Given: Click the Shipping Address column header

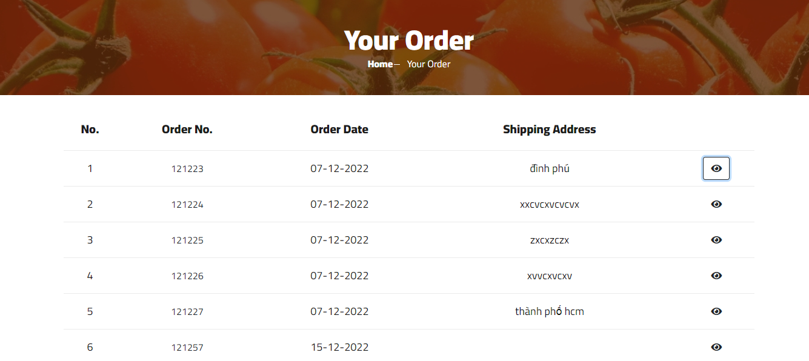Looking at the screenshot, I should point(549,129).
